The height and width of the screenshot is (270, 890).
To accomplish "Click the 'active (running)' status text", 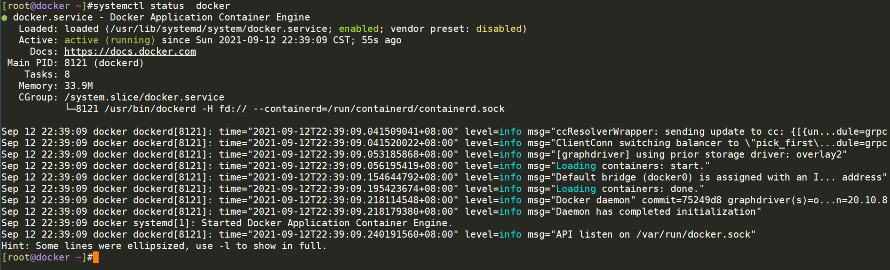I will (x=110, y=40).
